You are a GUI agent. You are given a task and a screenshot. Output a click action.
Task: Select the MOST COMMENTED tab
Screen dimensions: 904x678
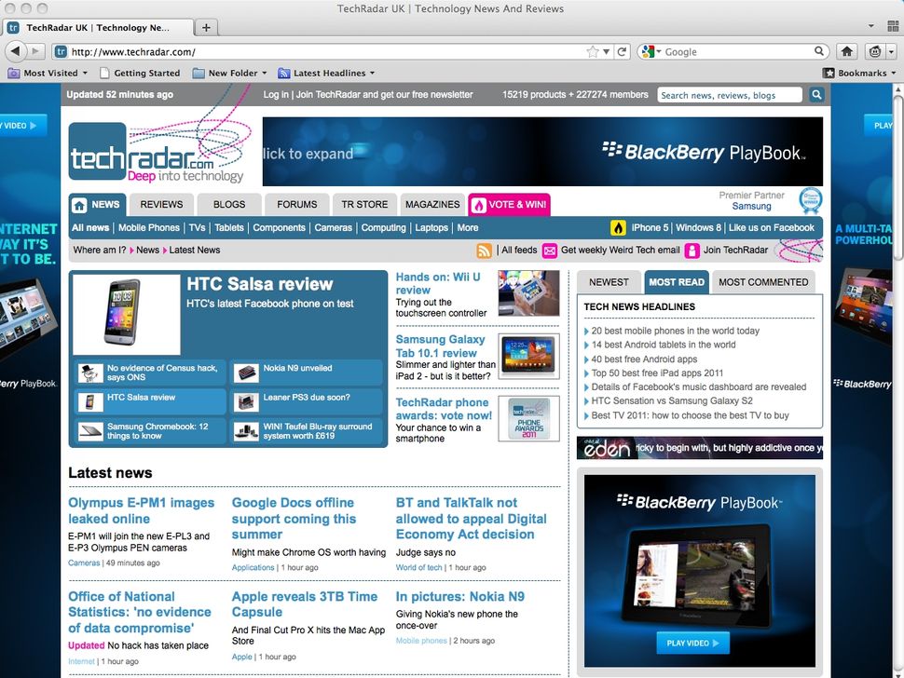(763, 281)
